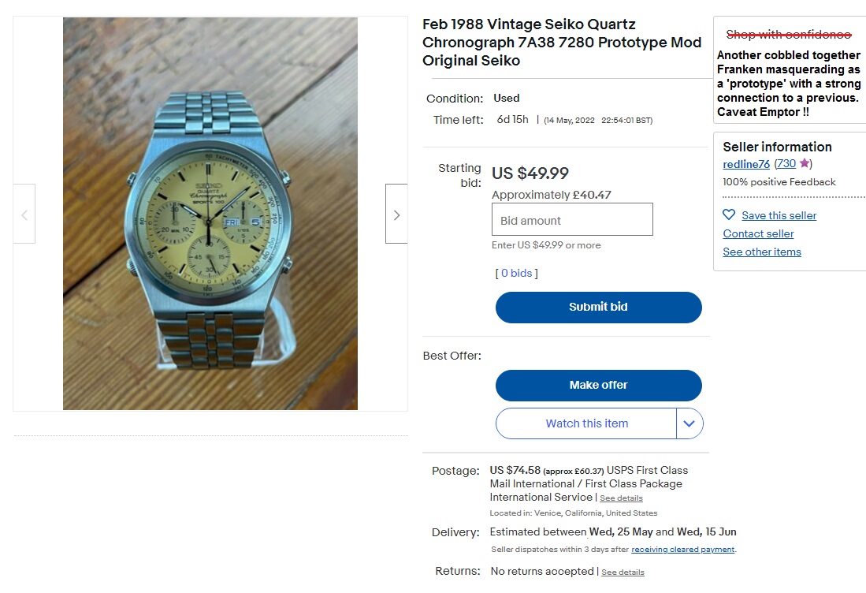
Task: Click the heart icon beside Save this seller
Action: tap(728, 214)
